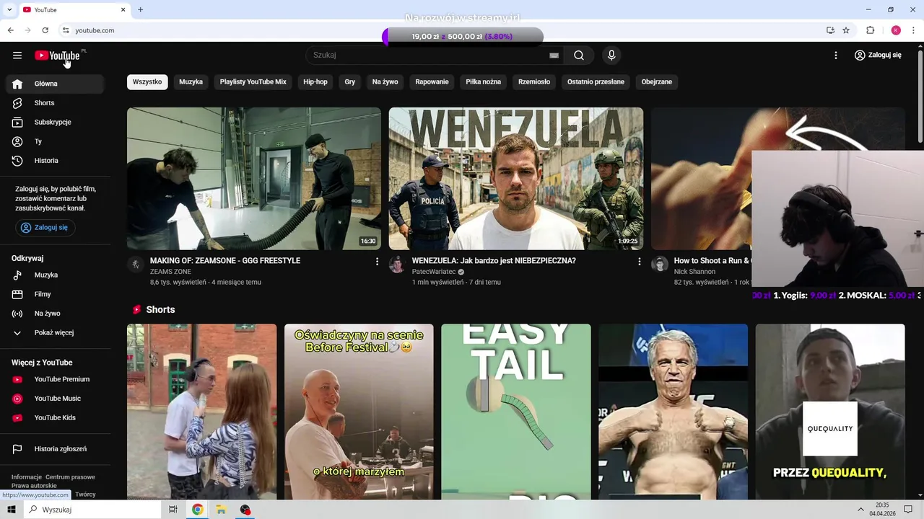The image size is (924, 519).
Task: Bookmark this page with star icon
Action: [846, 30]
